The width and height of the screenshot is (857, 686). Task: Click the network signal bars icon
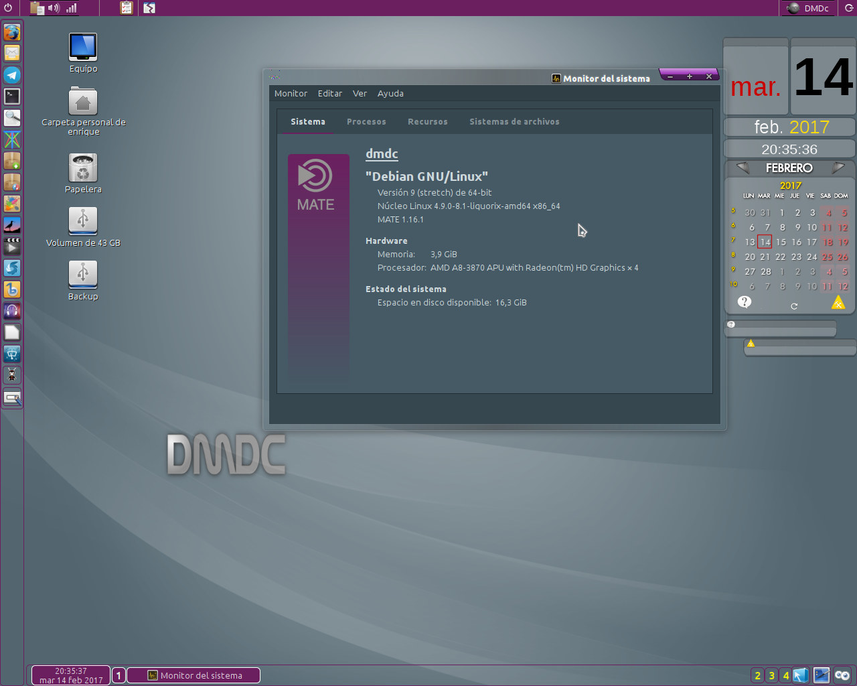71,8
